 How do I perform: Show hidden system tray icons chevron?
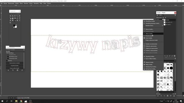point(166,101)
